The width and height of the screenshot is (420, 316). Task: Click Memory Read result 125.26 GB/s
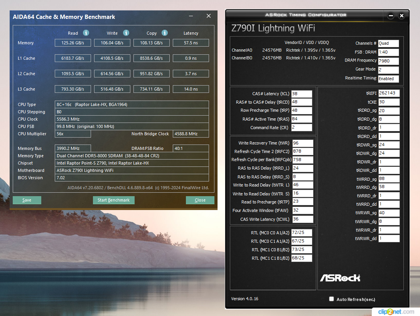73,43
